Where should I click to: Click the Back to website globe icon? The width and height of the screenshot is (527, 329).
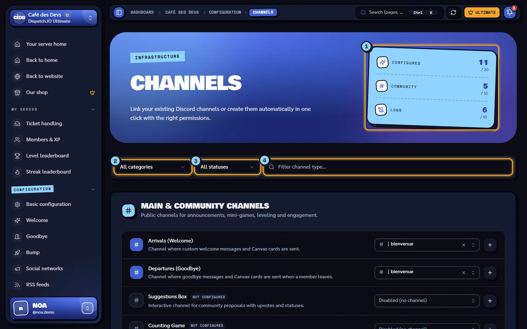click(x=17, y=76)
